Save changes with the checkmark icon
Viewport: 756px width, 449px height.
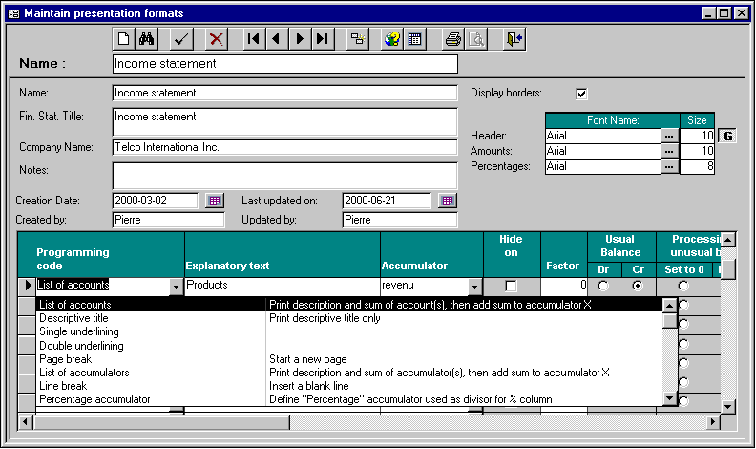pos(180,39)
